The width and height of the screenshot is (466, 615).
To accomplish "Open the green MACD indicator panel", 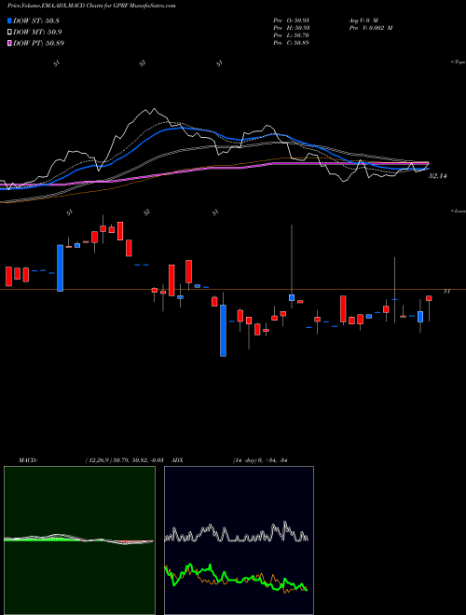I will 79,540.
